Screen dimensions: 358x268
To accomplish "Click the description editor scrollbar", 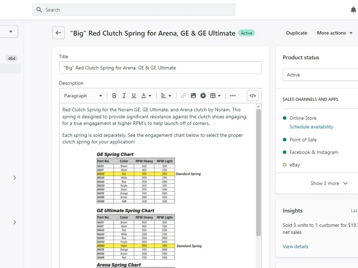I will coord(258,172).
